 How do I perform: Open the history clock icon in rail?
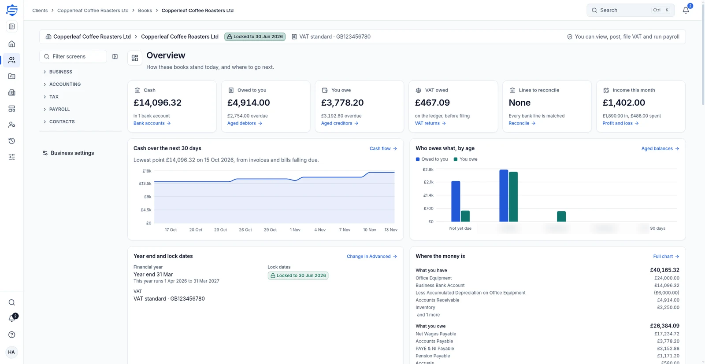(x=12, y=141)
